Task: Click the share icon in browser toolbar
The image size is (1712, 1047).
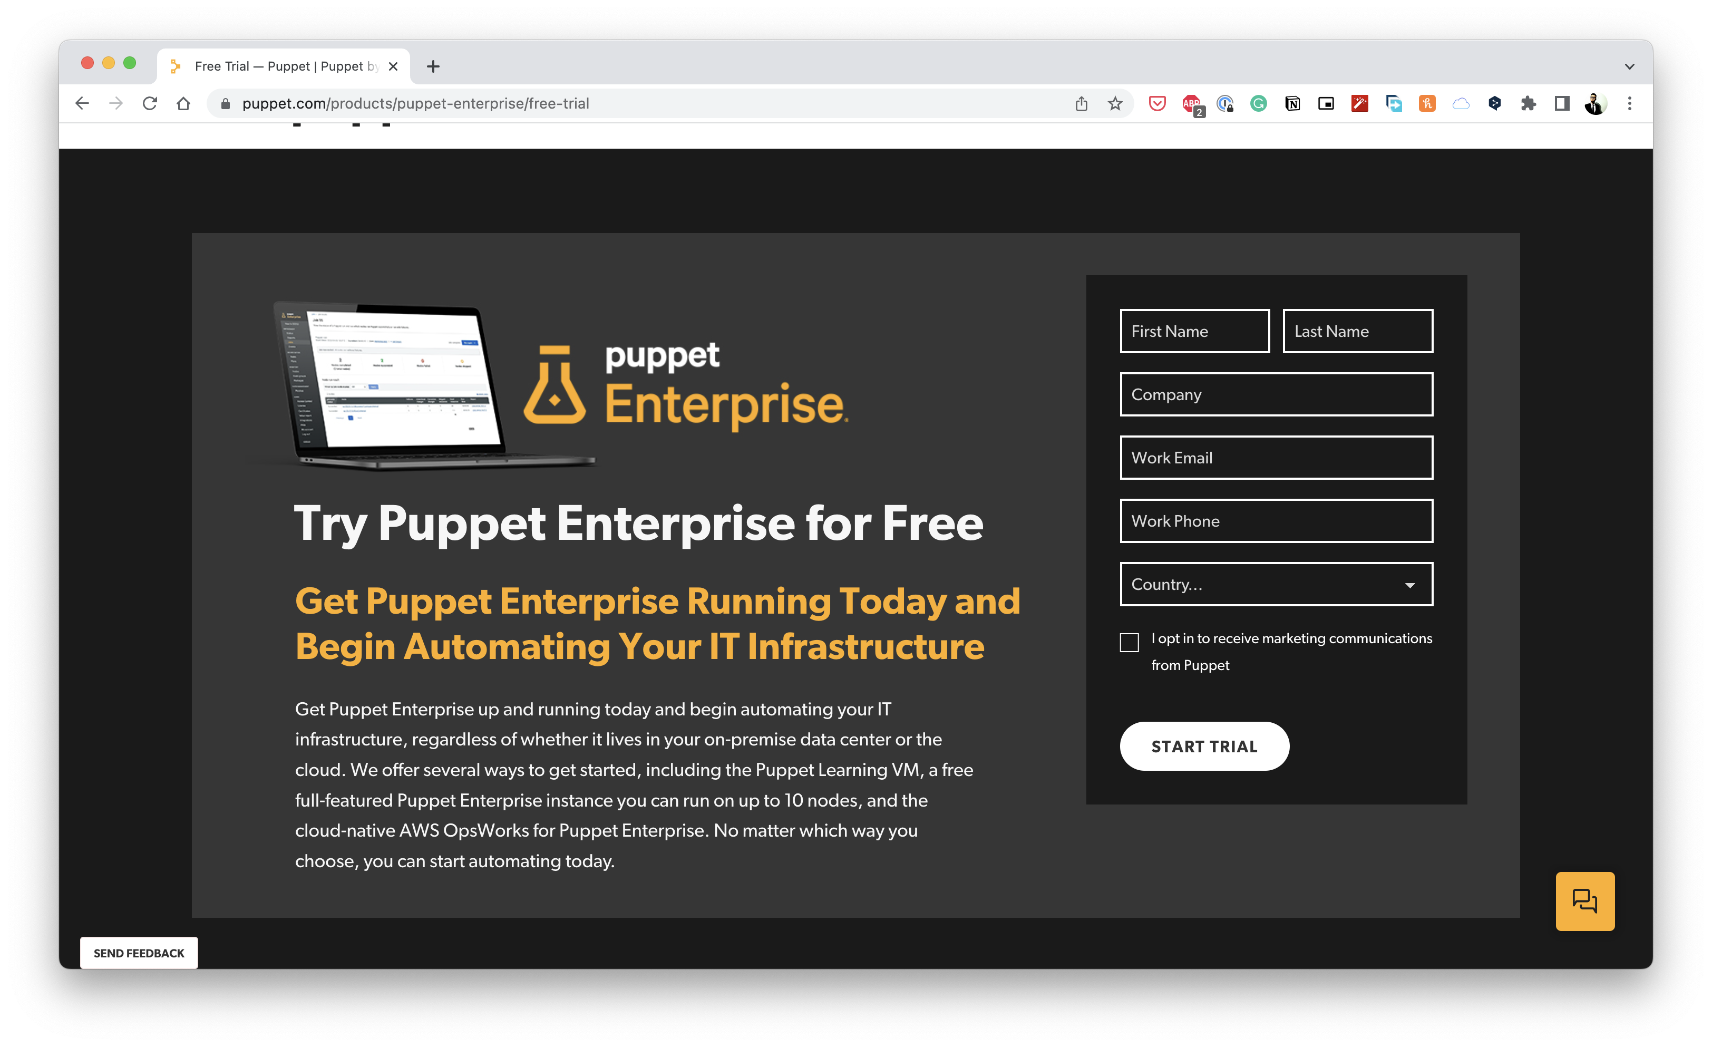Action: point(1081,103)
